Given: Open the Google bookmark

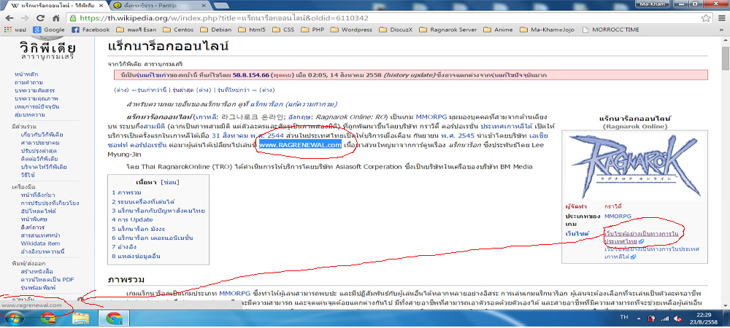Looking at the screenshot, I should point(48,30).
